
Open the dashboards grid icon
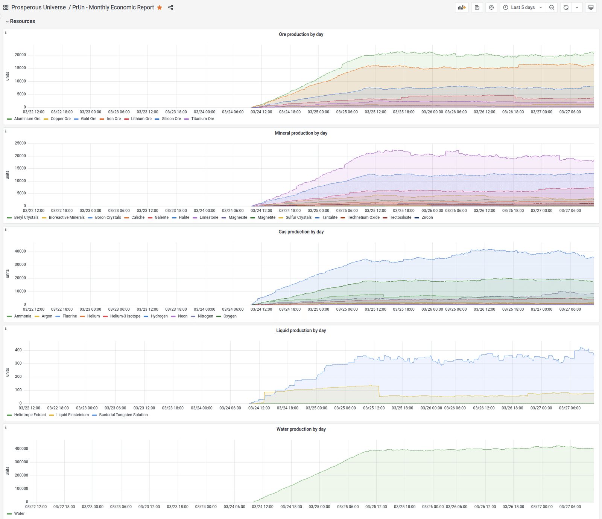[x=6, y=8]
